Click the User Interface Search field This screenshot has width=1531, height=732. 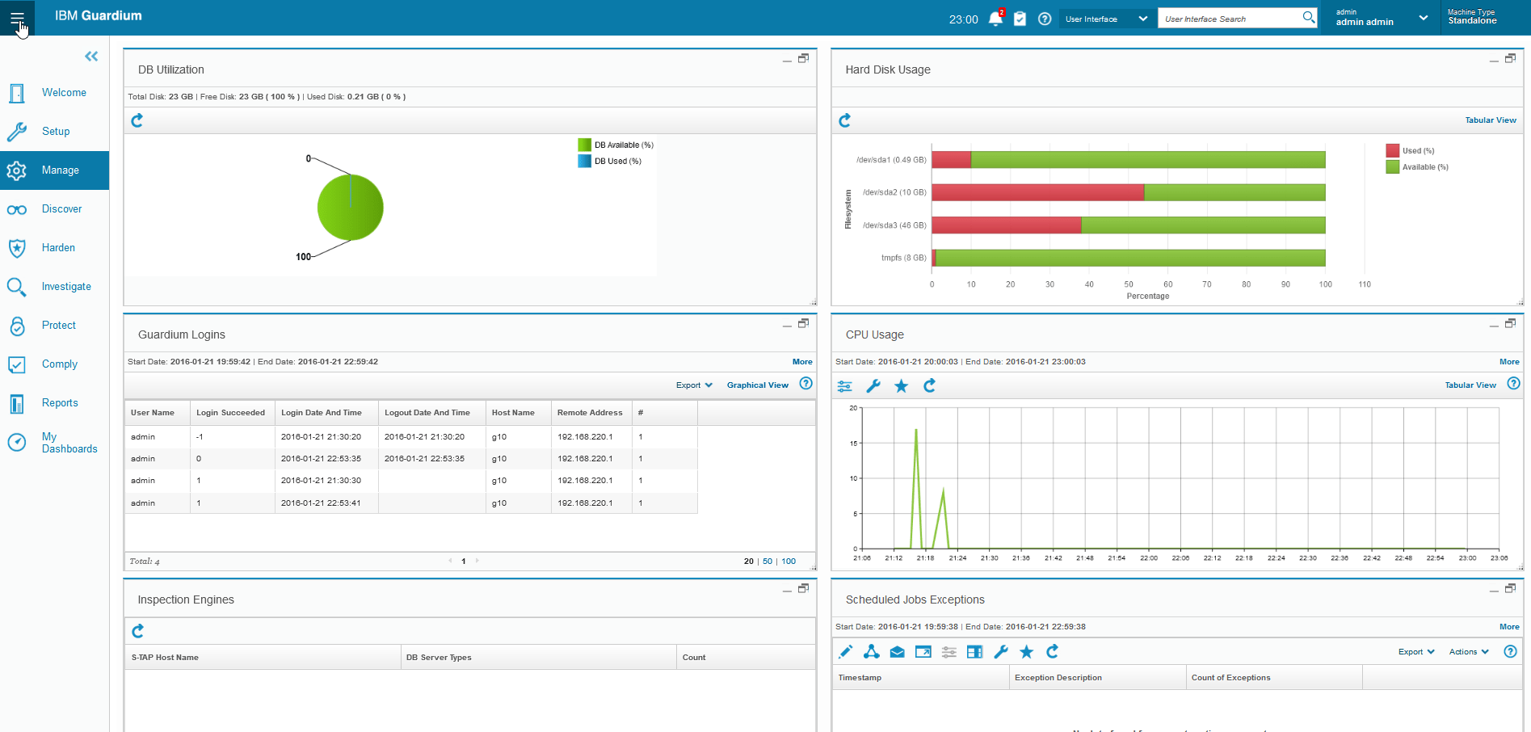(1228, 19)
